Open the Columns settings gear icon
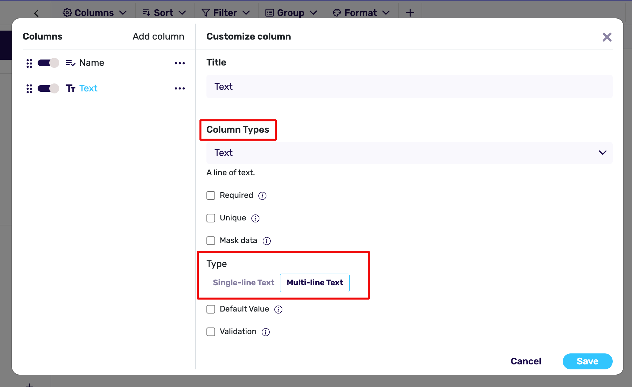The height and width of the screenshot is (387, 632). [x=67, y=12]
